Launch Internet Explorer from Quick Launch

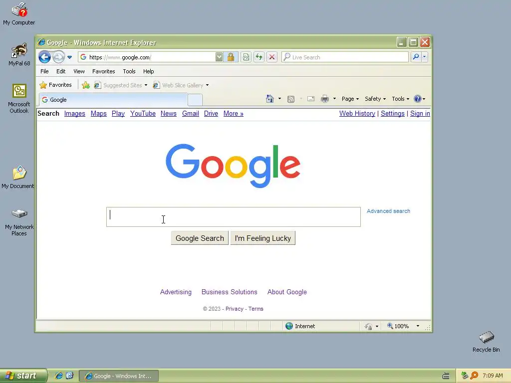pos(59,376)
